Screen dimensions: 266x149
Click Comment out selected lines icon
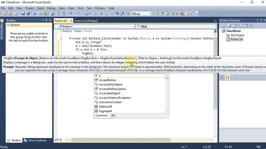[x=59, y=14]
